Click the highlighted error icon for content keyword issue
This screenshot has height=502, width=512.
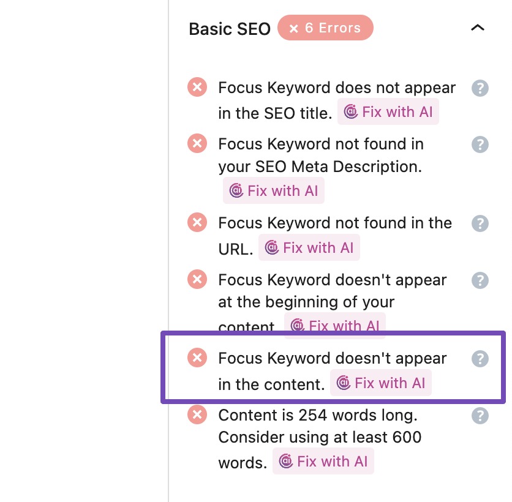click(197, 358)
